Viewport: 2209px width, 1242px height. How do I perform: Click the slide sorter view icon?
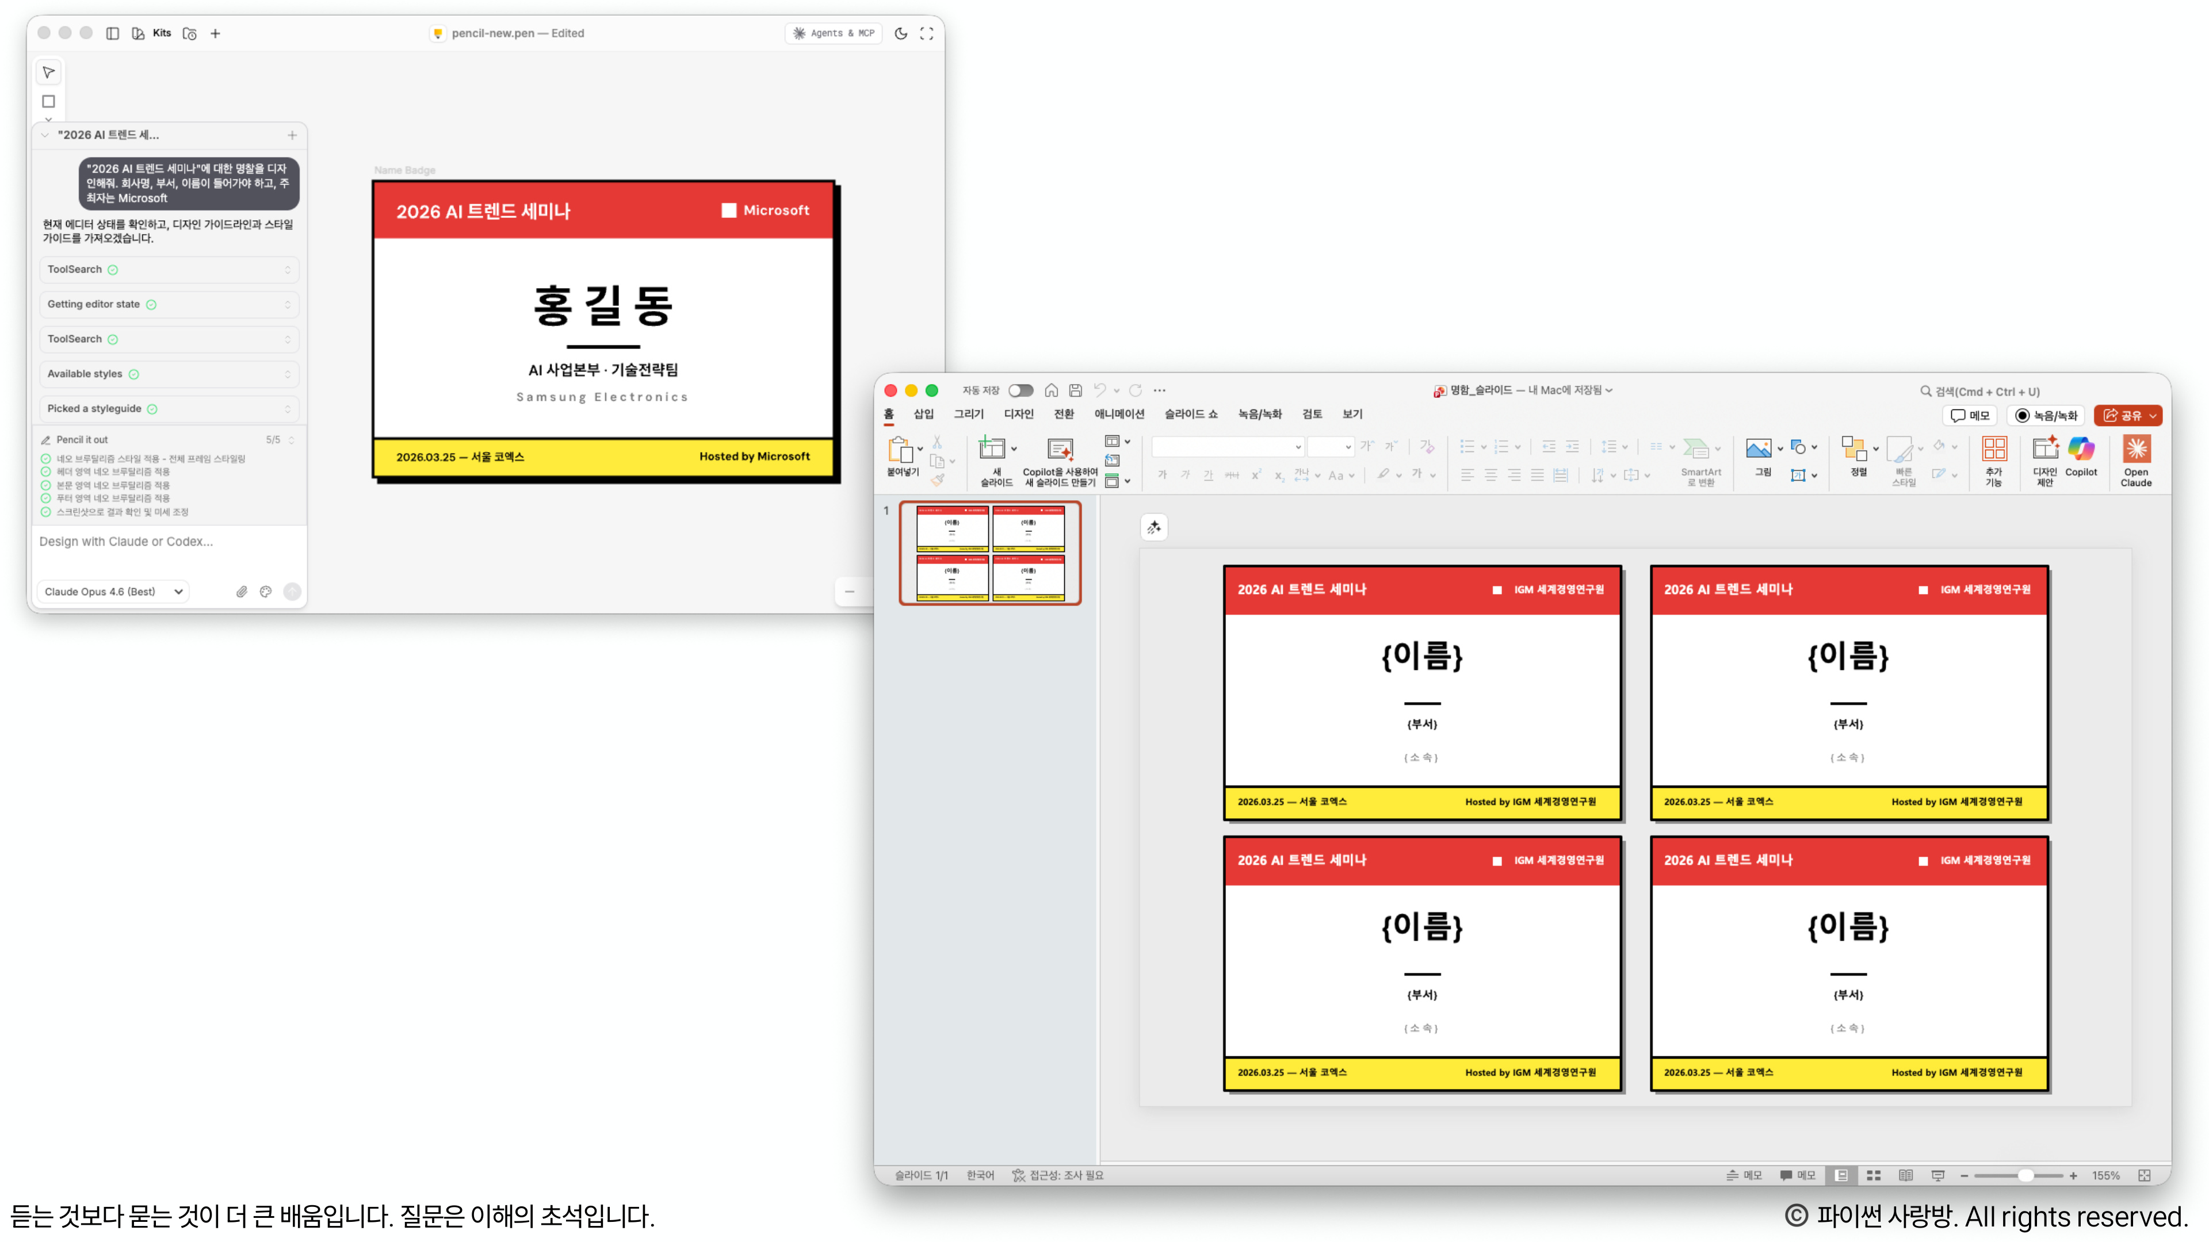[x=1874, y=1175]
